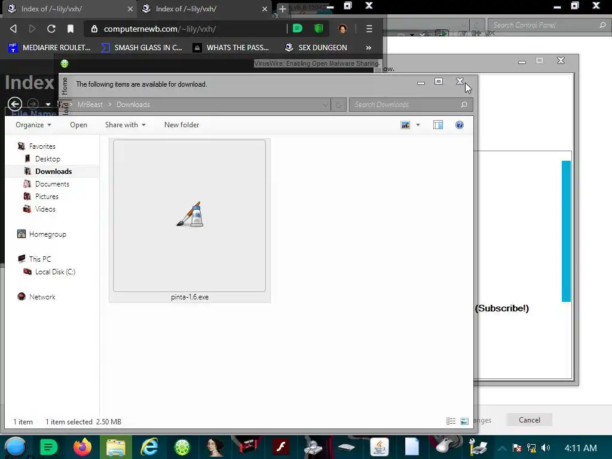612x459 pixels.
Task: Open Explorer help question mark
Action: (x=460, y=125)
